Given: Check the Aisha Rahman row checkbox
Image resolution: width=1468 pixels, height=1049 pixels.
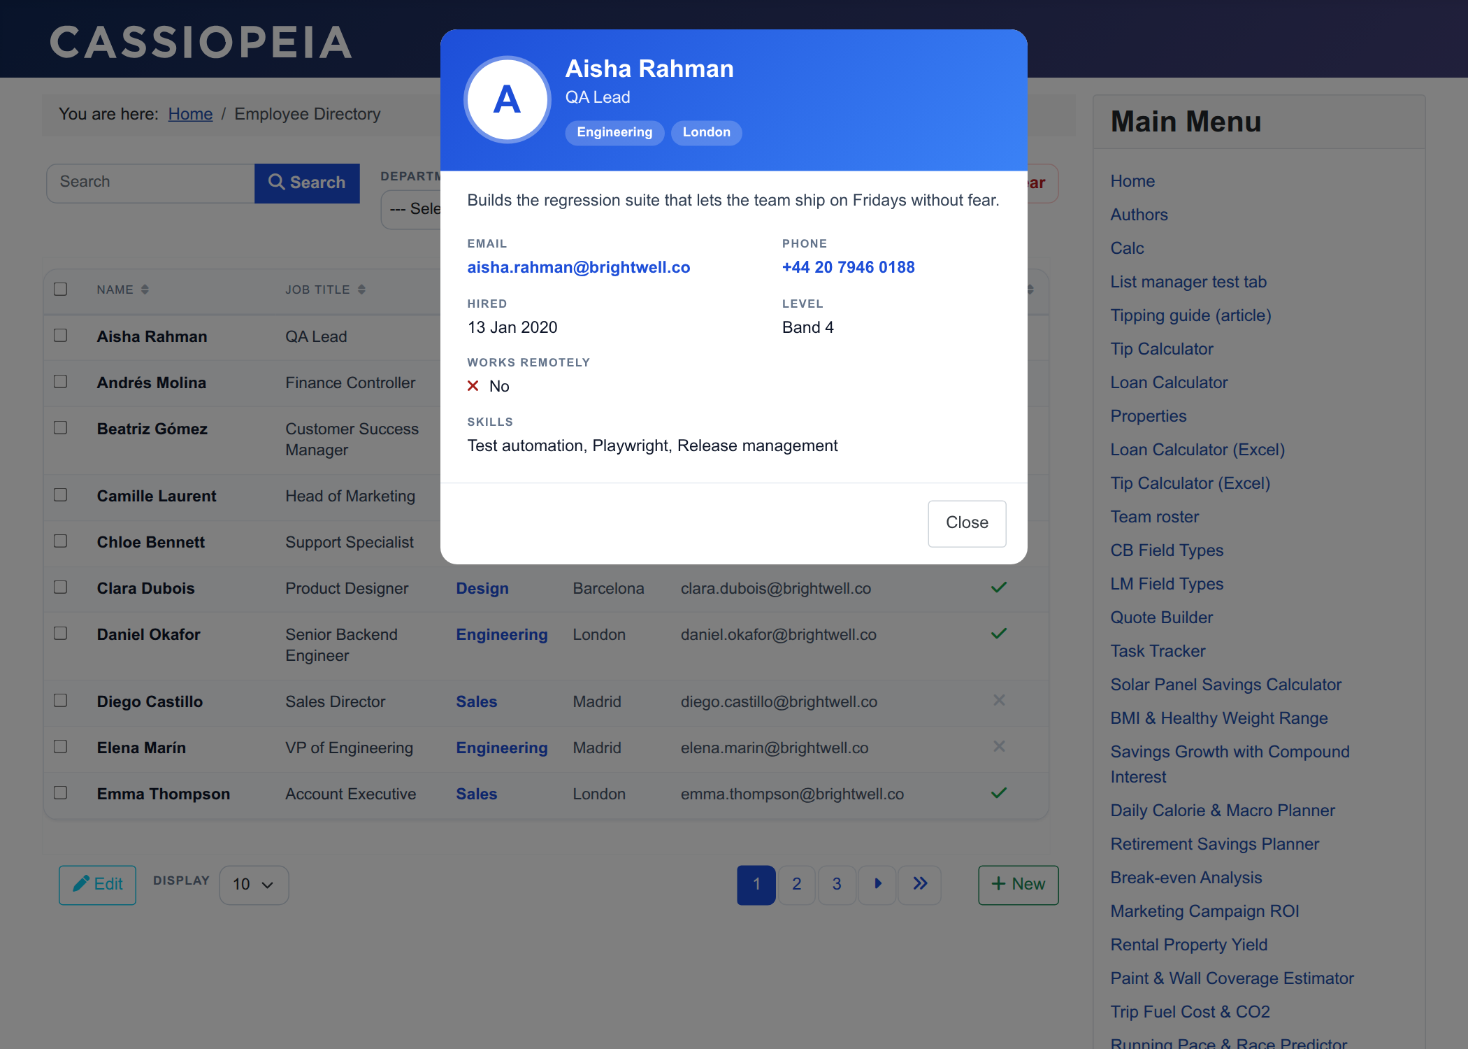Looking at the screenshot, I should click(61, 336).
